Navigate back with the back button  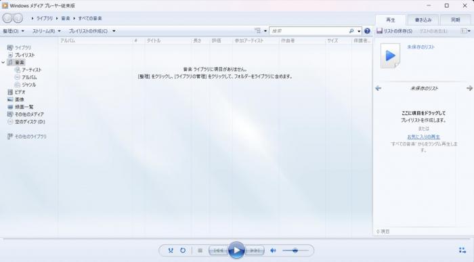click(x=7, y=18)
